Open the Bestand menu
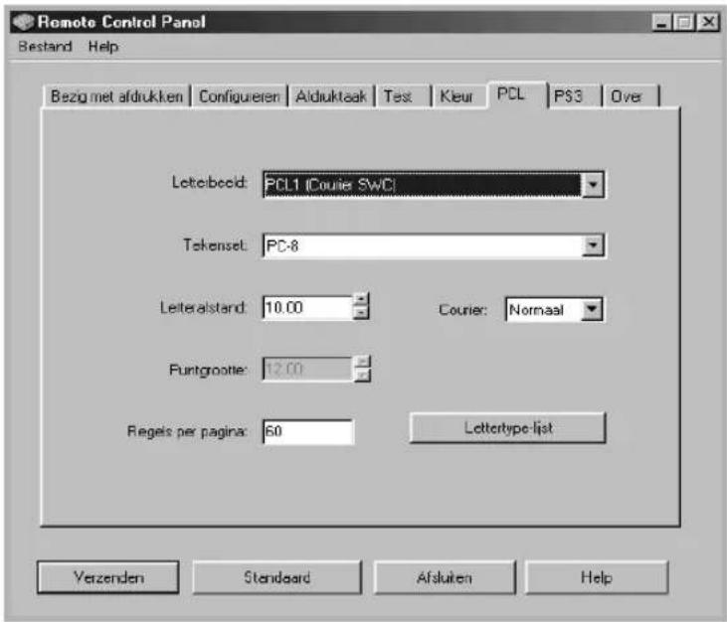Screen dimensions: 727x622 [x=45, y=47]
